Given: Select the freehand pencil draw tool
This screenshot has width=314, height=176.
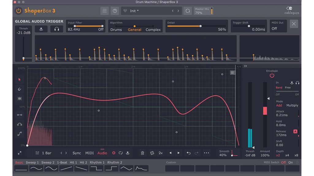Looking at the screenshot, I should click(19, 89).
